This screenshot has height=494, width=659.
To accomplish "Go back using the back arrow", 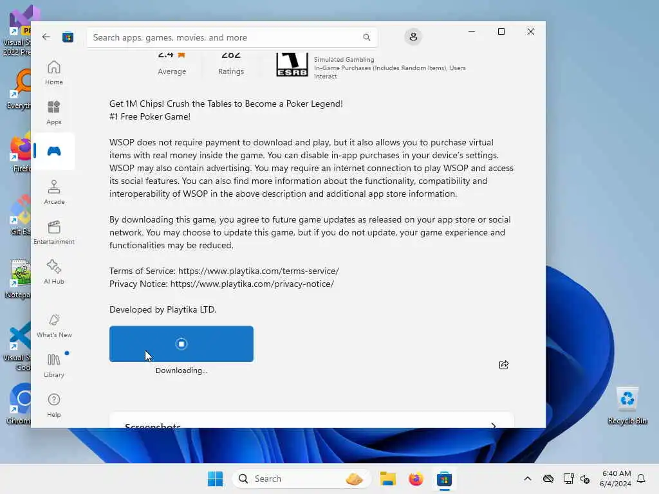I will 46,37.
